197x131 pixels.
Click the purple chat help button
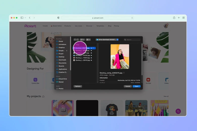tap(178, 111)
